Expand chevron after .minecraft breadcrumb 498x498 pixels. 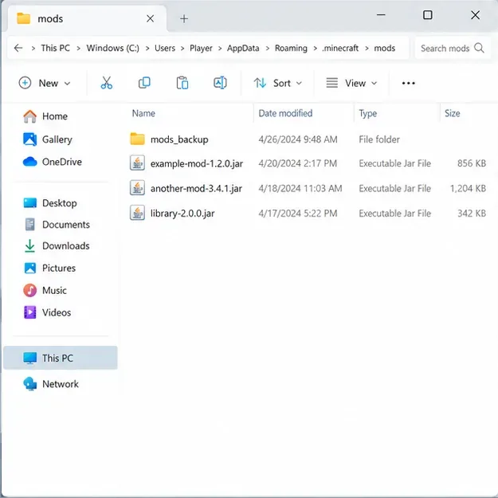pos(367,49)
